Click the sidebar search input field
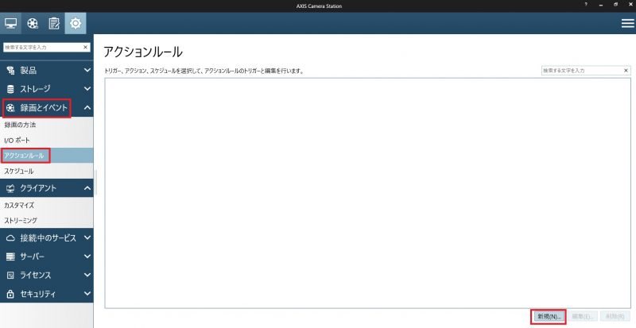 pos(43,47)
